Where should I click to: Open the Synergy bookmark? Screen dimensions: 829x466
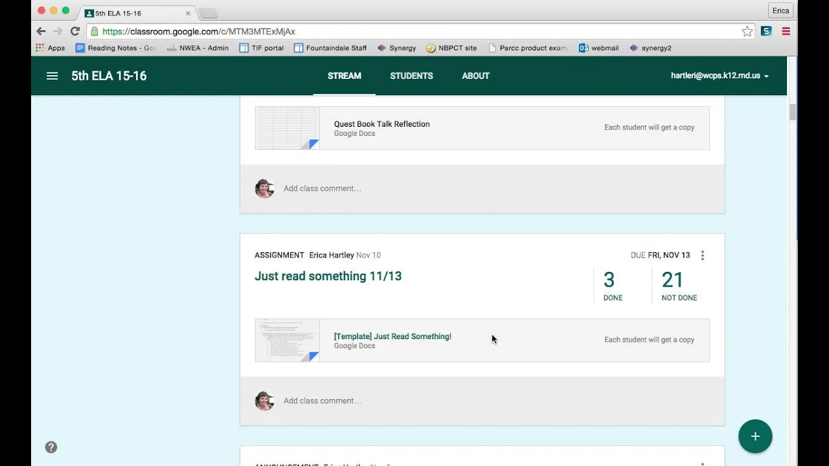click(x=396, y=48)
